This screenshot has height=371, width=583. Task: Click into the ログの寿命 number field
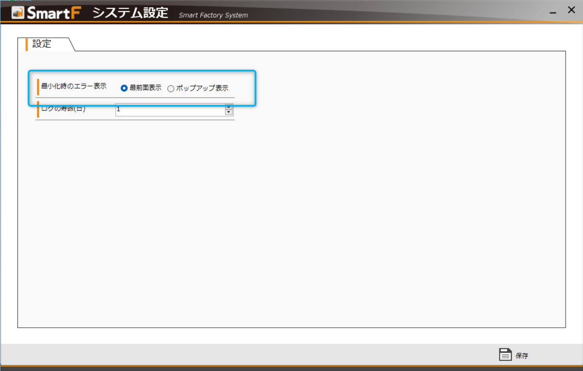170,109
